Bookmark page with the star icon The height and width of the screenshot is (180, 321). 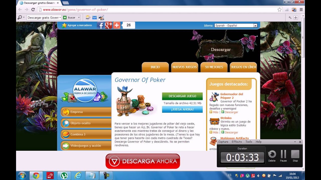(280, 9)
